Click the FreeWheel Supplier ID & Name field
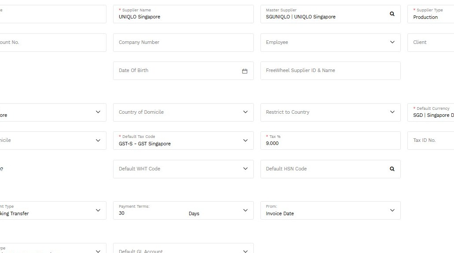454x253 pixels. coord(330,71)
